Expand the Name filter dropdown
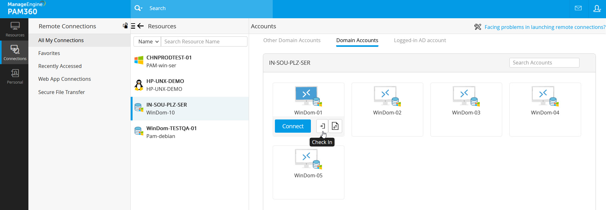606x210 pixels. 148,41
